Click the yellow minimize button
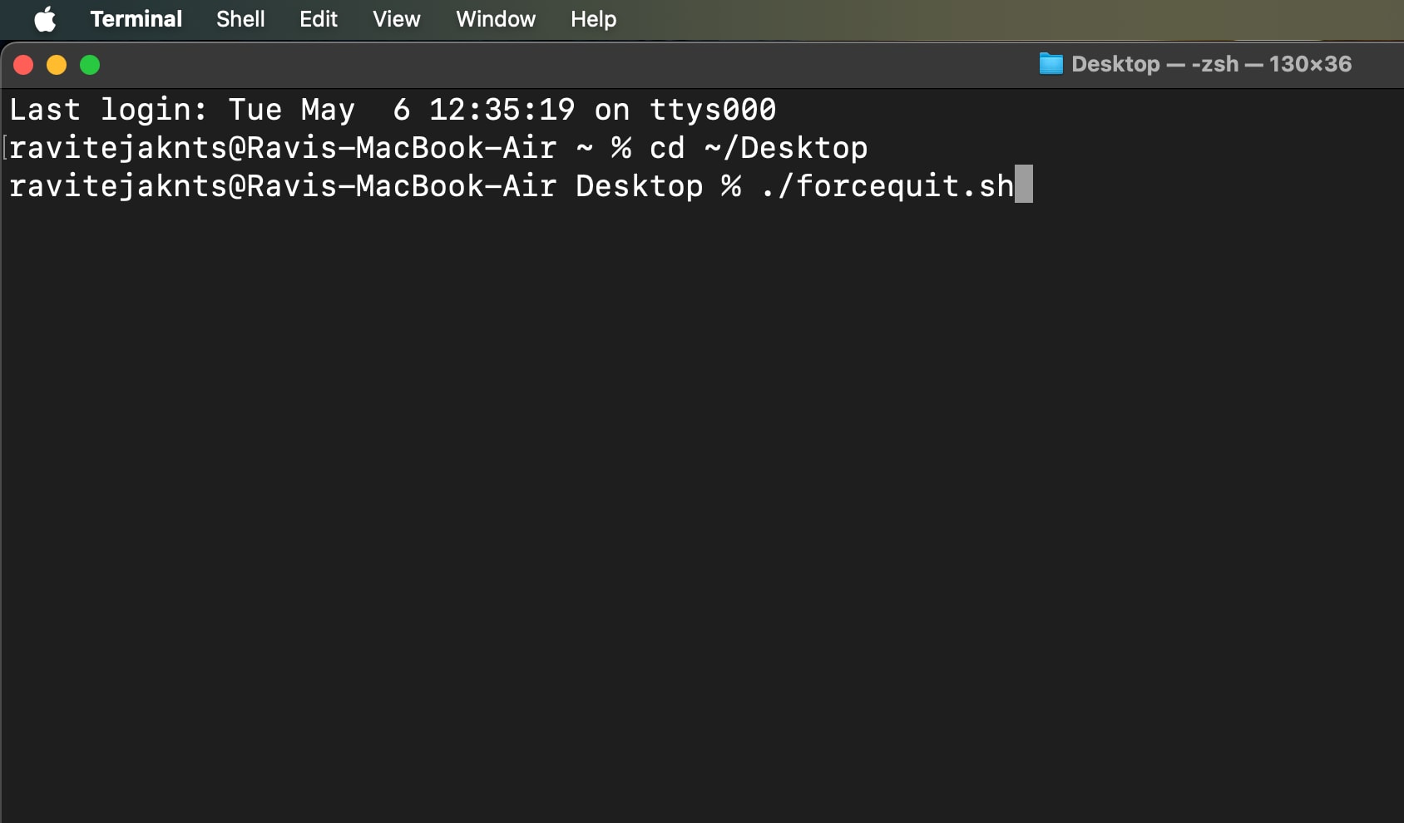 pyautogui.click(x=57, y=64)
